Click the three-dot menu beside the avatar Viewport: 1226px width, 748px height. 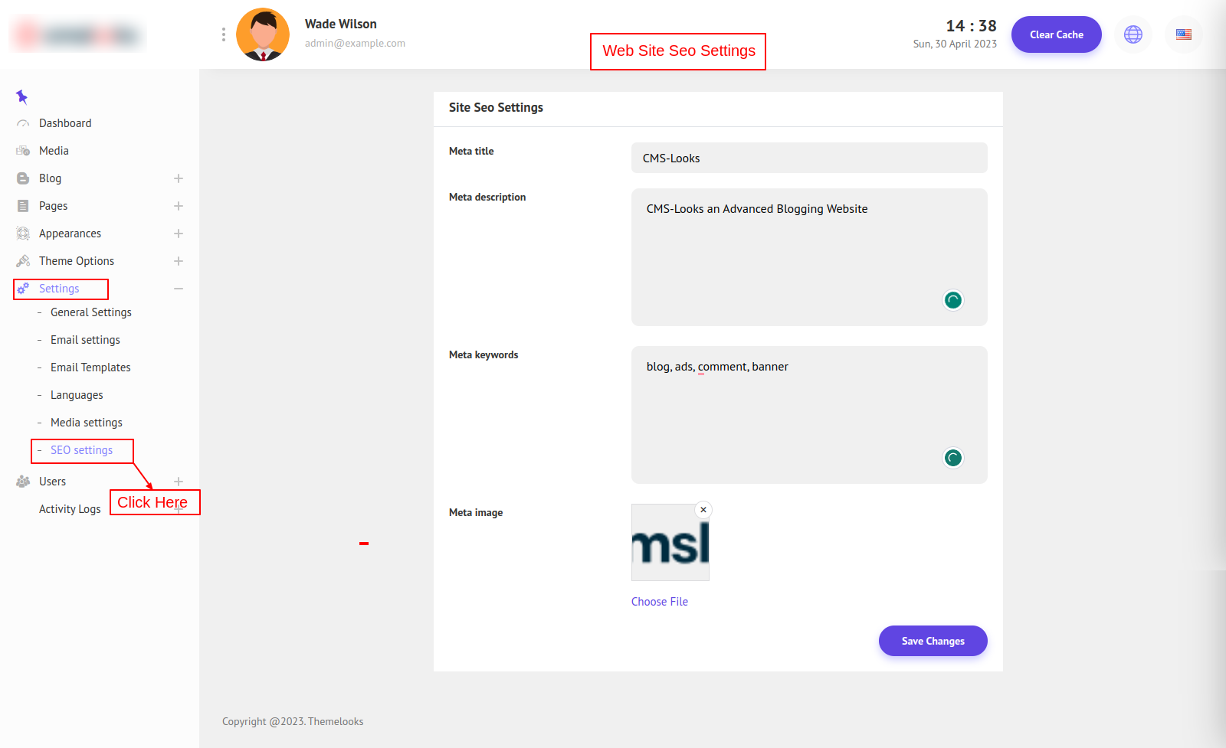click(x=223, y=34)
